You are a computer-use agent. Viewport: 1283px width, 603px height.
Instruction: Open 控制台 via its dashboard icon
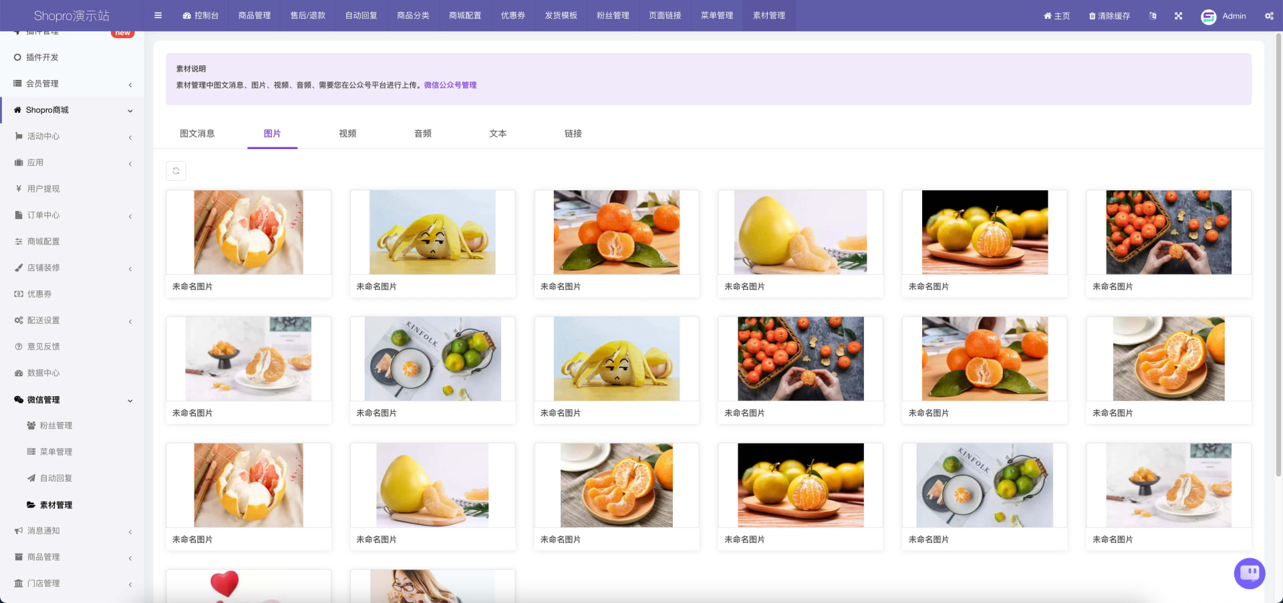(x=187, y=15)
